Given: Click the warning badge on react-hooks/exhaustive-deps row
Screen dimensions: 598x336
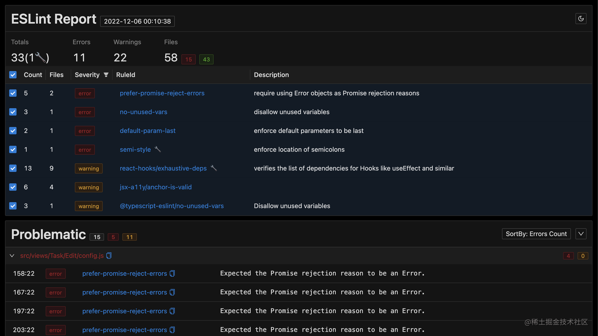Looking at the screenshot, I should point(89,168).
